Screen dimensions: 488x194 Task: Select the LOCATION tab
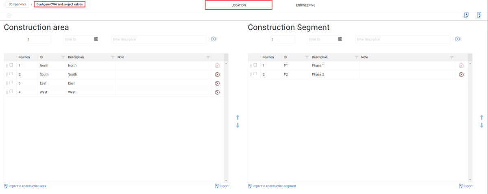[238, 5]
